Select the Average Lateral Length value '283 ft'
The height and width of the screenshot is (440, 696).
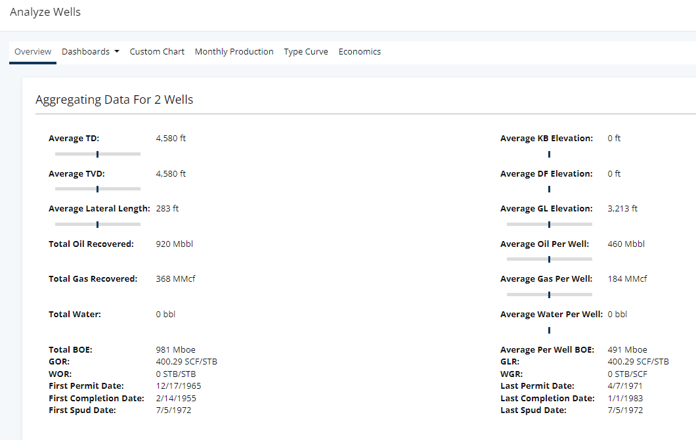[167, 208]
